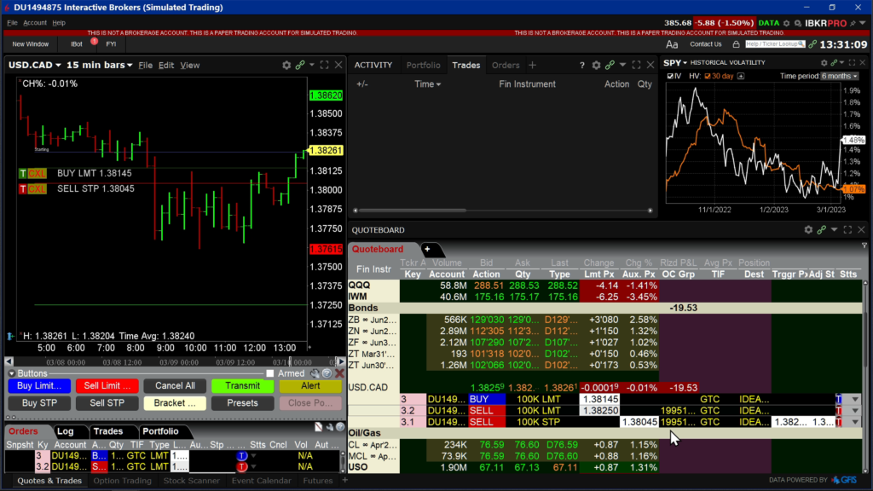This screenshot has width=873, height=491.
Task: Open chart settings gear in USD.CAD panel
Action: (286, 65)
